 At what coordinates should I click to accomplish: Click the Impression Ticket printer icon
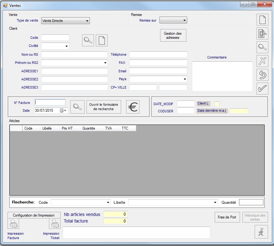[55, 224]
